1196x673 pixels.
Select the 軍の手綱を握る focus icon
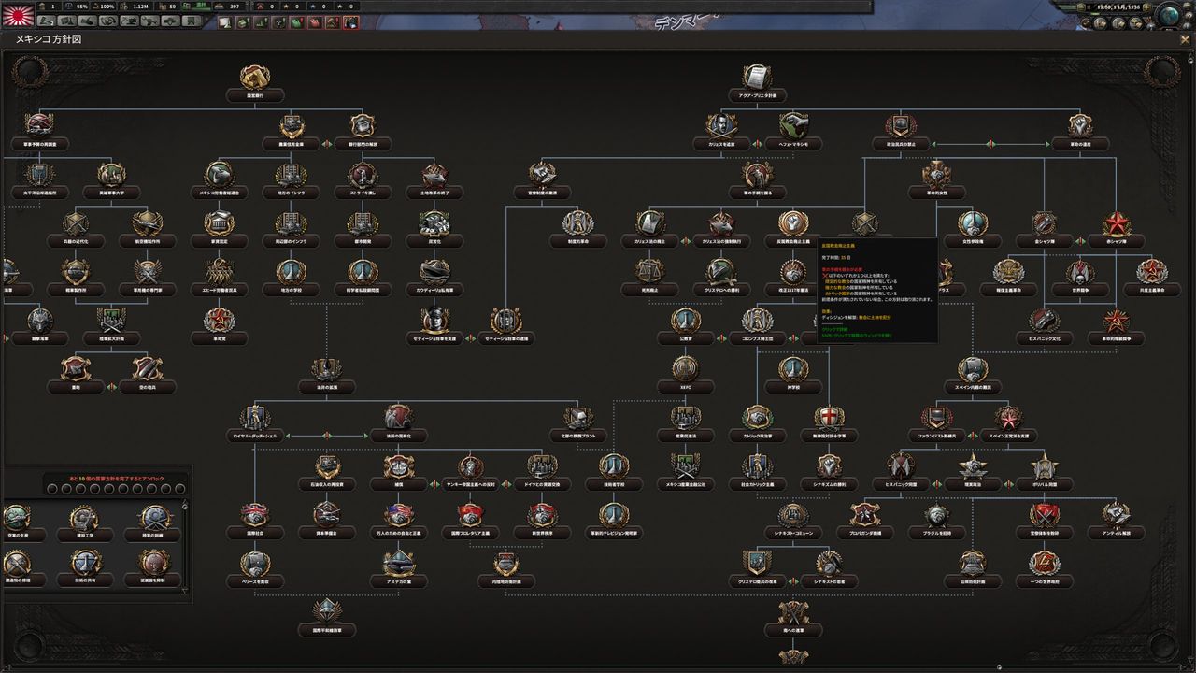coord(758,174)
